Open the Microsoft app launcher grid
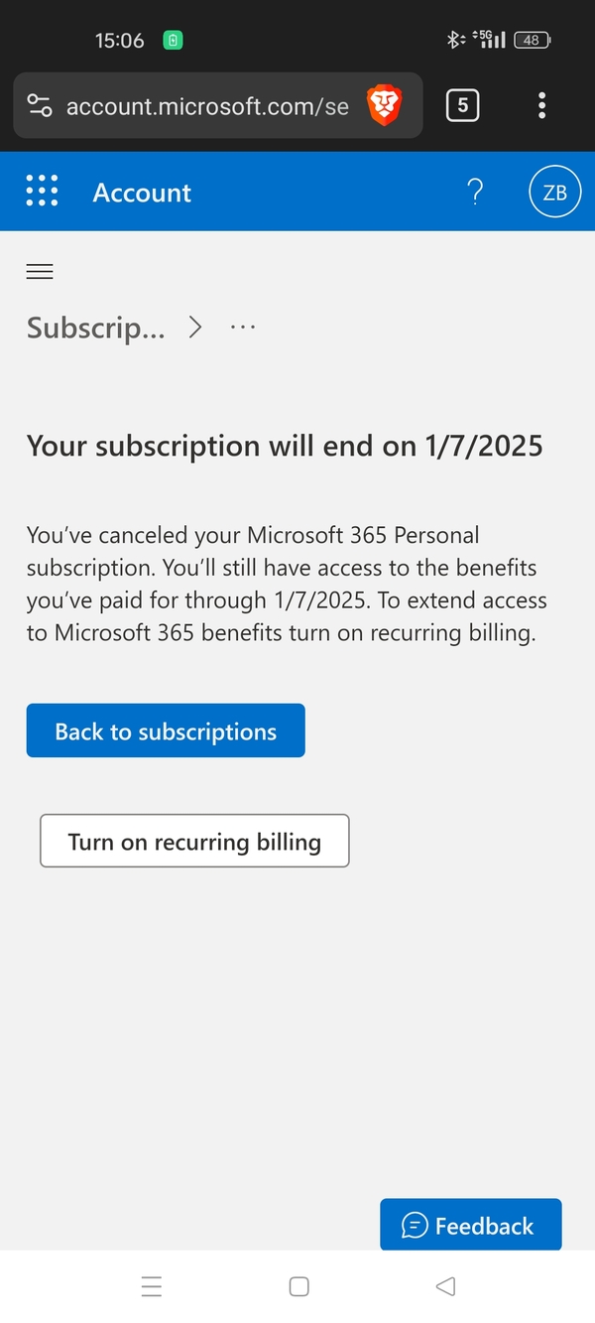The height and width of the screenshot is (1323, 595). click(x=42, y=192)
